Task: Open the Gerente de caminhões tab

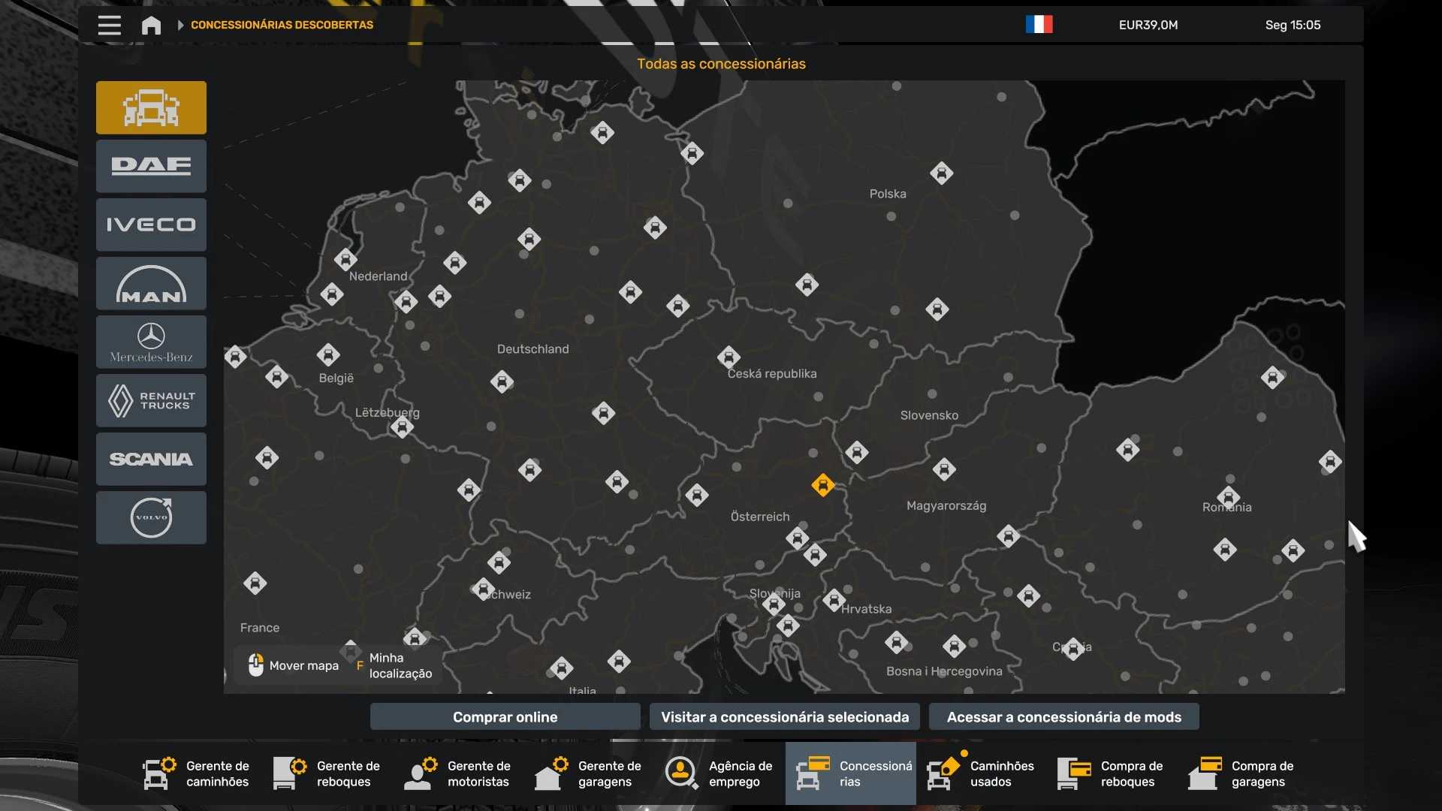Action: point(197,773)
